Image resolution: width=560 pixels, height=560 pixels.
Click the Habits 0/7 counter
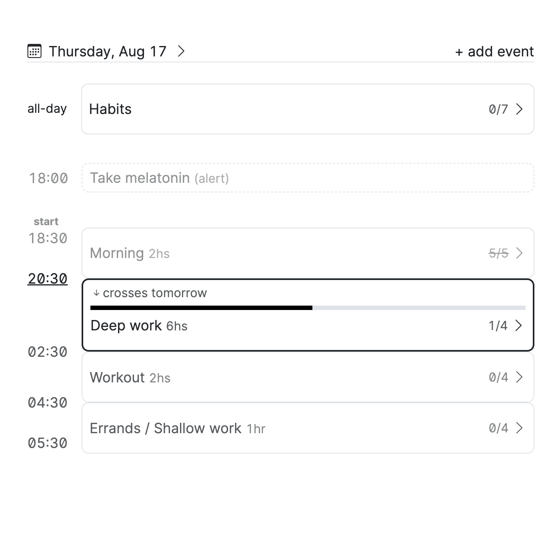click(x=498, y=109)
